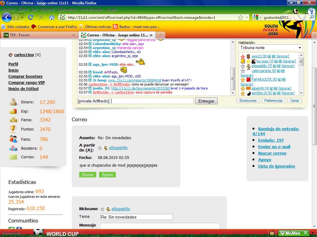The width and height of the screenshot is (317, 237).
Task: Open the Habitación room dropdown
Action: [270, 48]
